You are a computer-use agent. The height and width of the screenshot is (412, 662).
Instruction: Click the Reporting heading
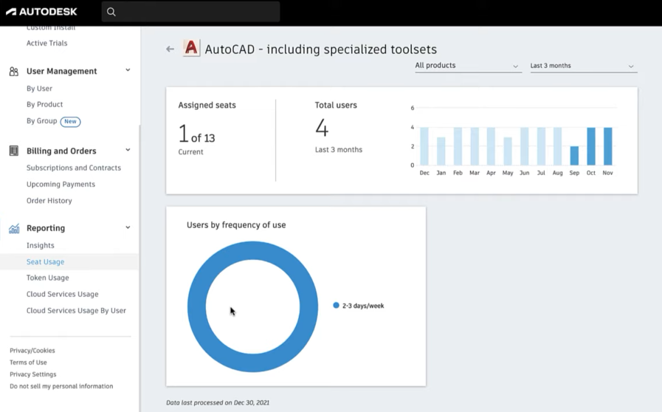click(x=46, y=228)
